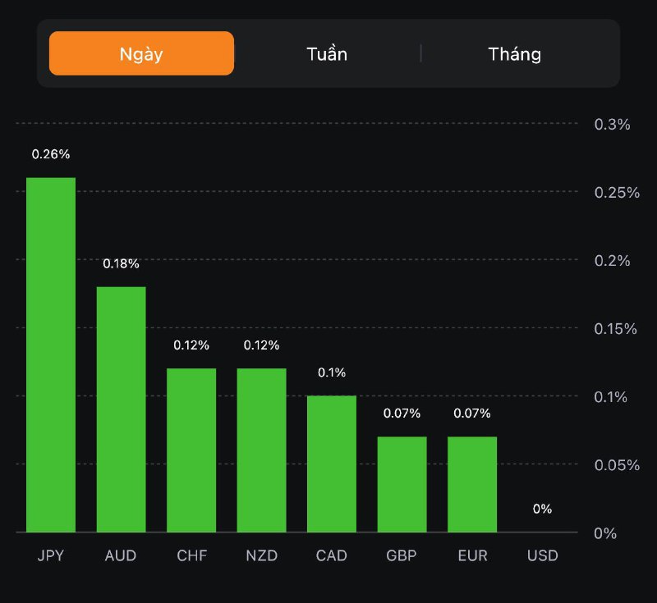Click the green EUR bar
657x603 pixels.
click(472, 484)
